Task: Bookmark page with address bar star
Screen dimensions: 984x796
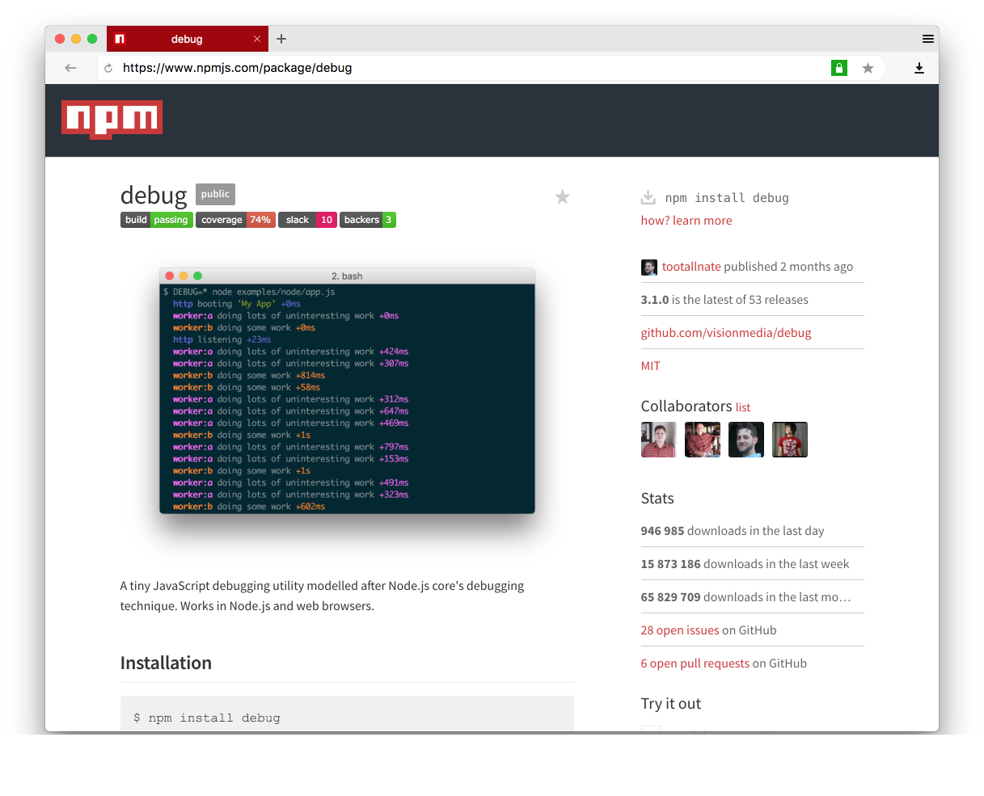Action: click(x=868, y=69)
